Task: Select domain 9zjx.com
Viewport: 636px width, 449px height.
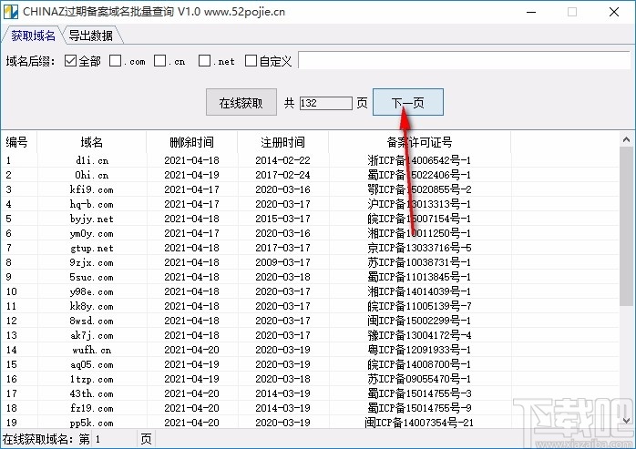Action: tap(92, 263)
